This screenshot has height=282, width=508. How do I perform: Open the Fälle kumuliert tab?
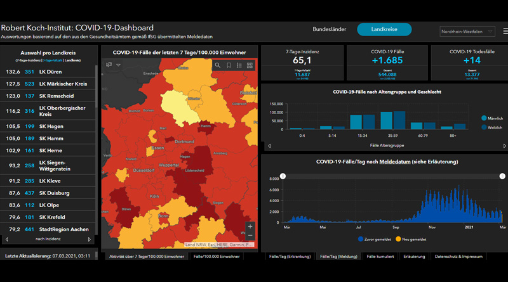click(x=380, y=257)
